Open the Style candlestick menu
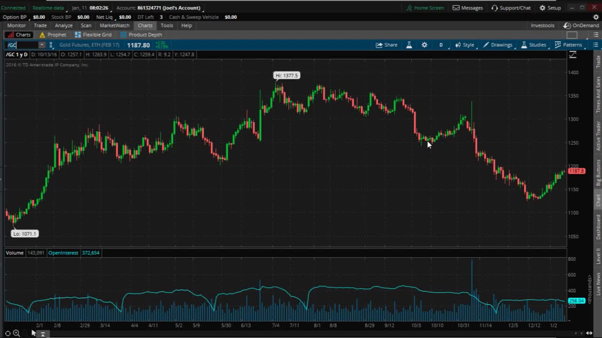The image size is (602, 338). [x=465, y=45]
